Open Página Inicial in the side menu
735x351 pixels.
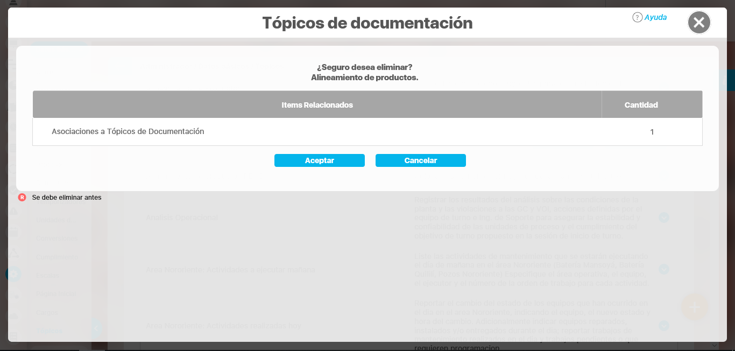coord(56,294)
